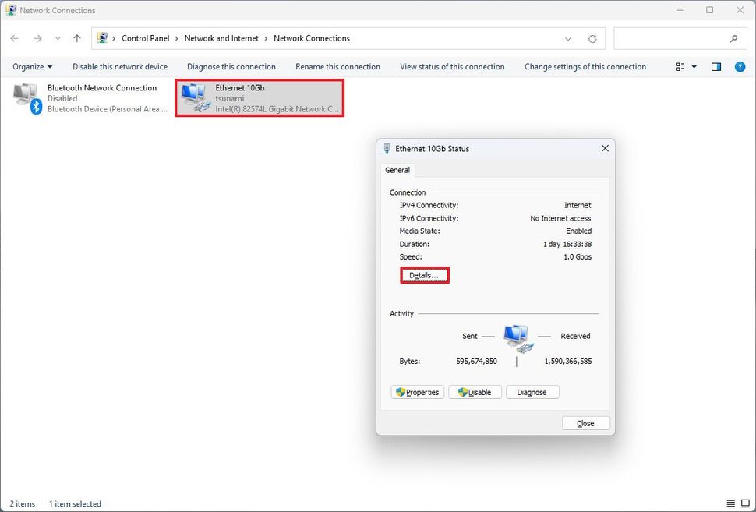Click the preview pane icon on the toolbar
The height and width of the screenshot is (512, 756).
point(715,66)
